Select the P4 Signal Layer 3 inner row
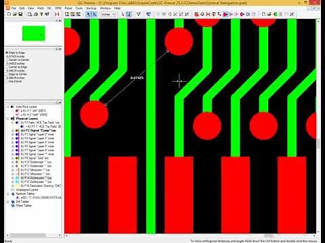The height and width of the screenshot is (243, 325). pos(37,138)
